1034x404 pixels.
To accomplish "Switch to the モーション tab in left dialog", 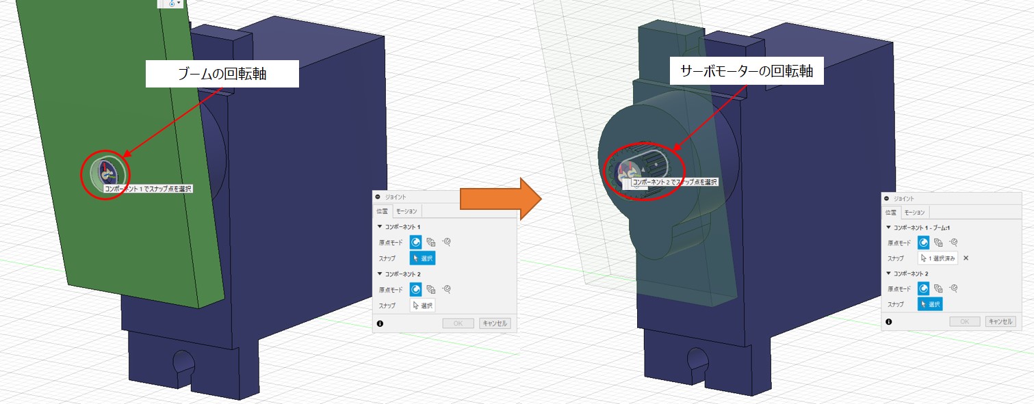I will [x=408, y=211].
